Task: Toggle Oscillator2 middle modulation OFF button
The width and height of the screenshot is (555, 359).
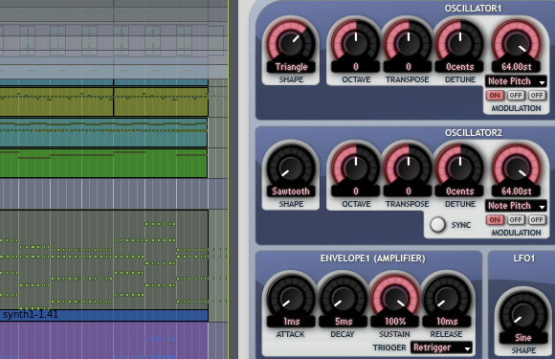Action: (516, 220)
